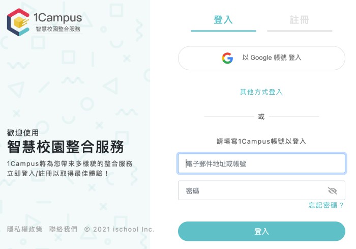The width and height of the screenshot is (356, 249).
Task: Open the 聯絡我們 link
Action: click(64, 229)
